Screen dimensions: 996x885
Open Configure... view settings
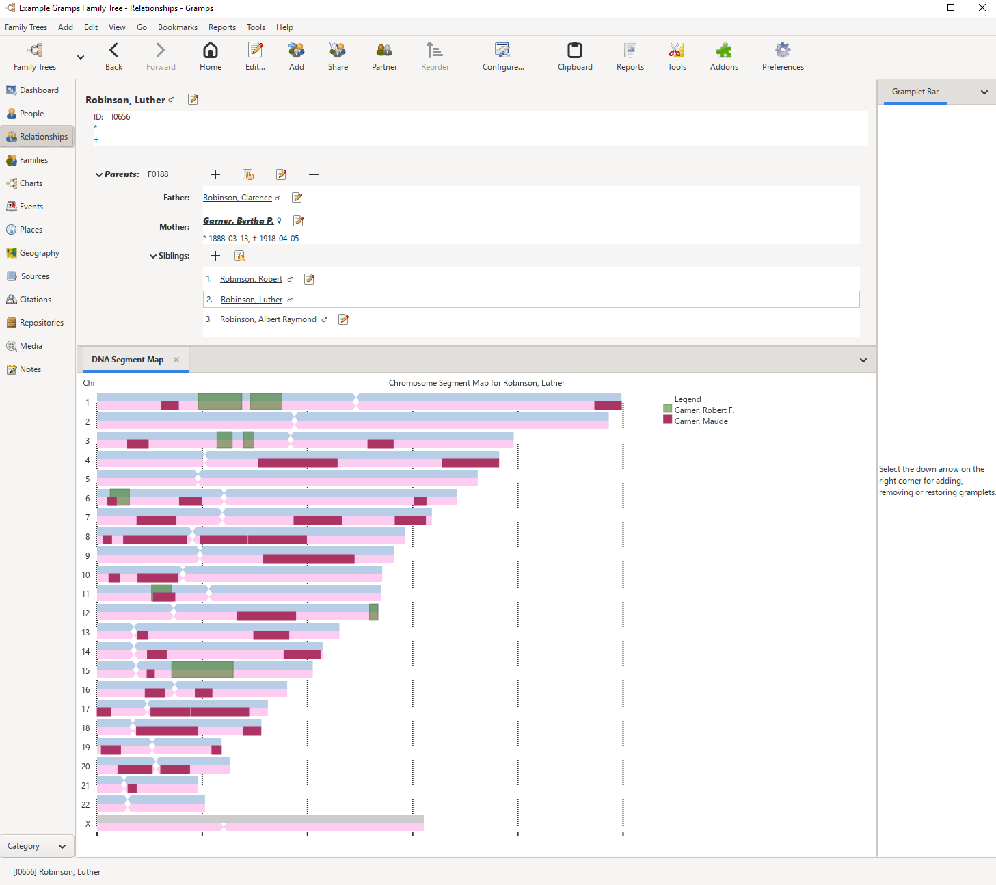503,57
